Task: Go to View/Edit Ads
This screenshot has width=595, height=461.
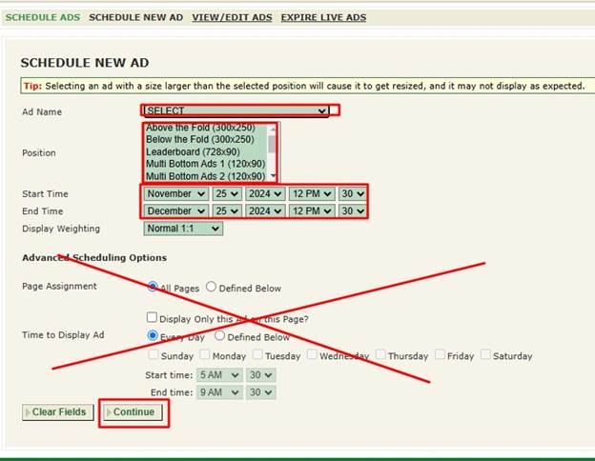Action: pos(232,17)
